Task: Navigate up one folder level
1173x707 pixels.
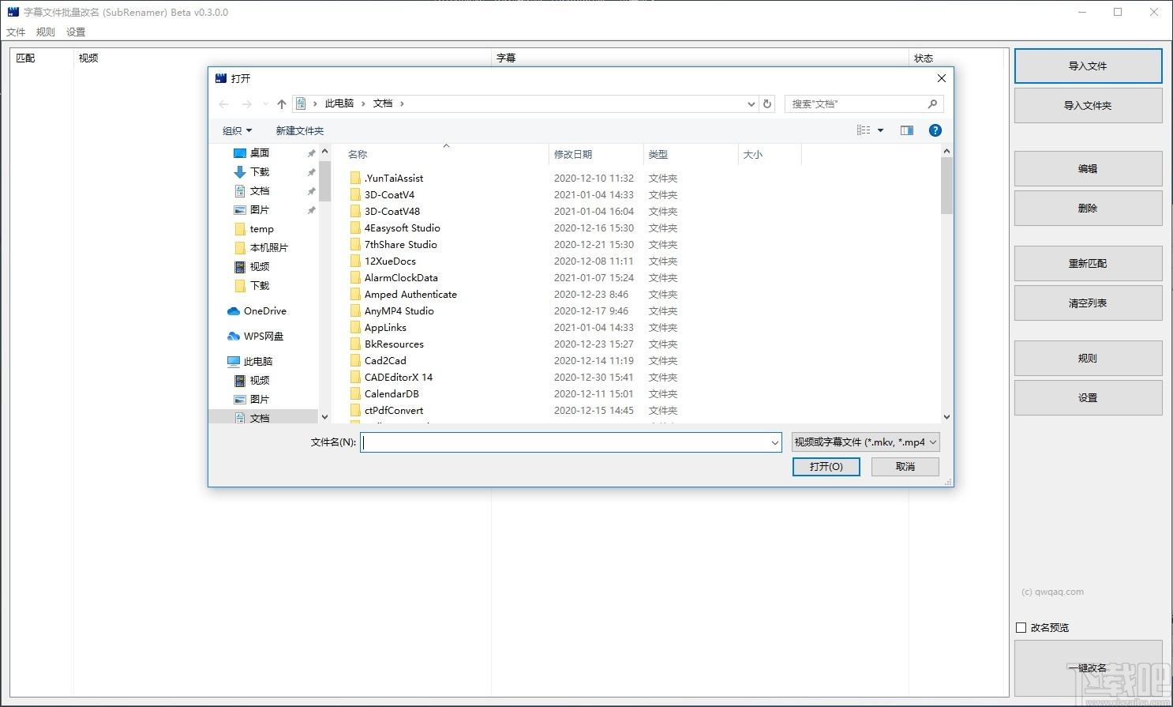Action: pos(282,103)
